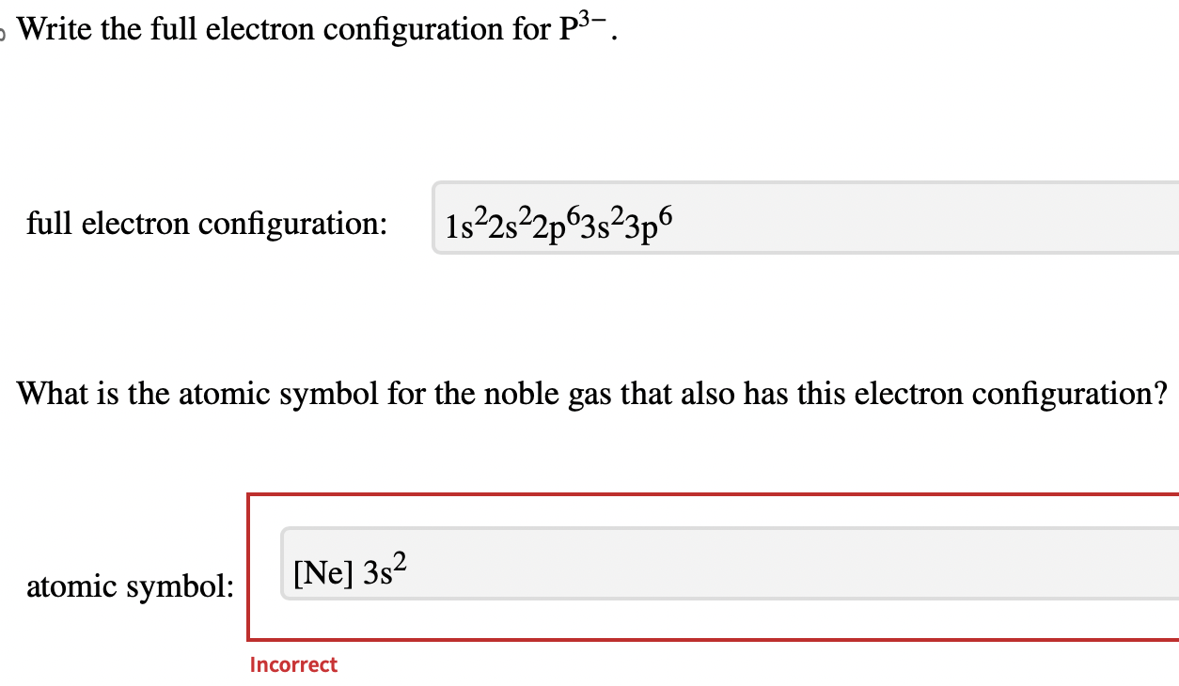Click the red Incorrect feedback label
This screenshot has width=1179, height=686.
pyautogui.click(x=293, y=664)
